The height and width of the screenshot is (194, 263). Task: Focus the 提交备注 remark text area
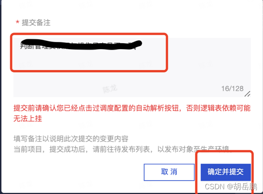132,67
